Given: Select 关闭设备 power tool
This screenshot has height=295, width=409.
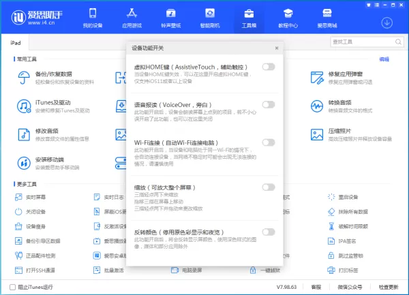Looking at the screenshot, I should click(x=30, y=212).
